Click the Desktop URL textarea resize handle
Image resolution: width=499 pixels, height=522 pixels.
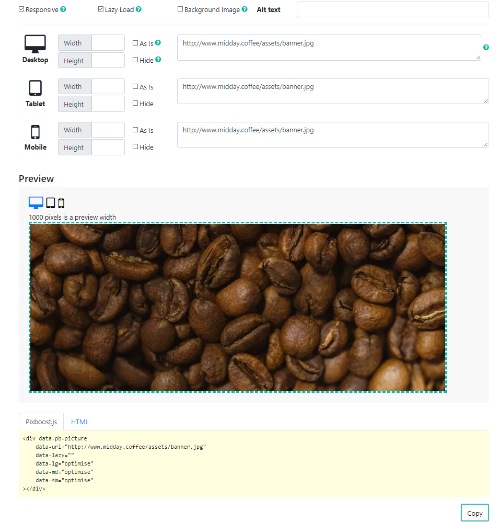pyautogui.click(x=478, y=58)
